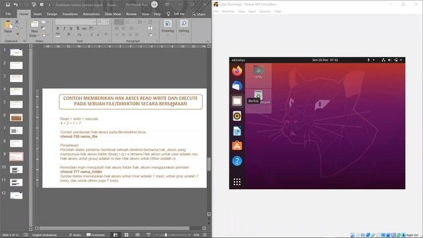The height and width of the screenshot is (238, 423).
Task: Click the Tell me lightbulb icon
Action: pos(169,14)
